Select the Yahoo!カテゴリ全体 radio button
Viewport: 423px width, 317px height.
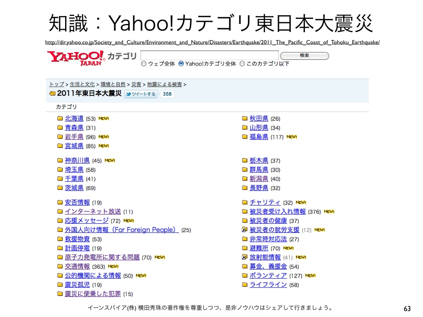coord(181,64)
